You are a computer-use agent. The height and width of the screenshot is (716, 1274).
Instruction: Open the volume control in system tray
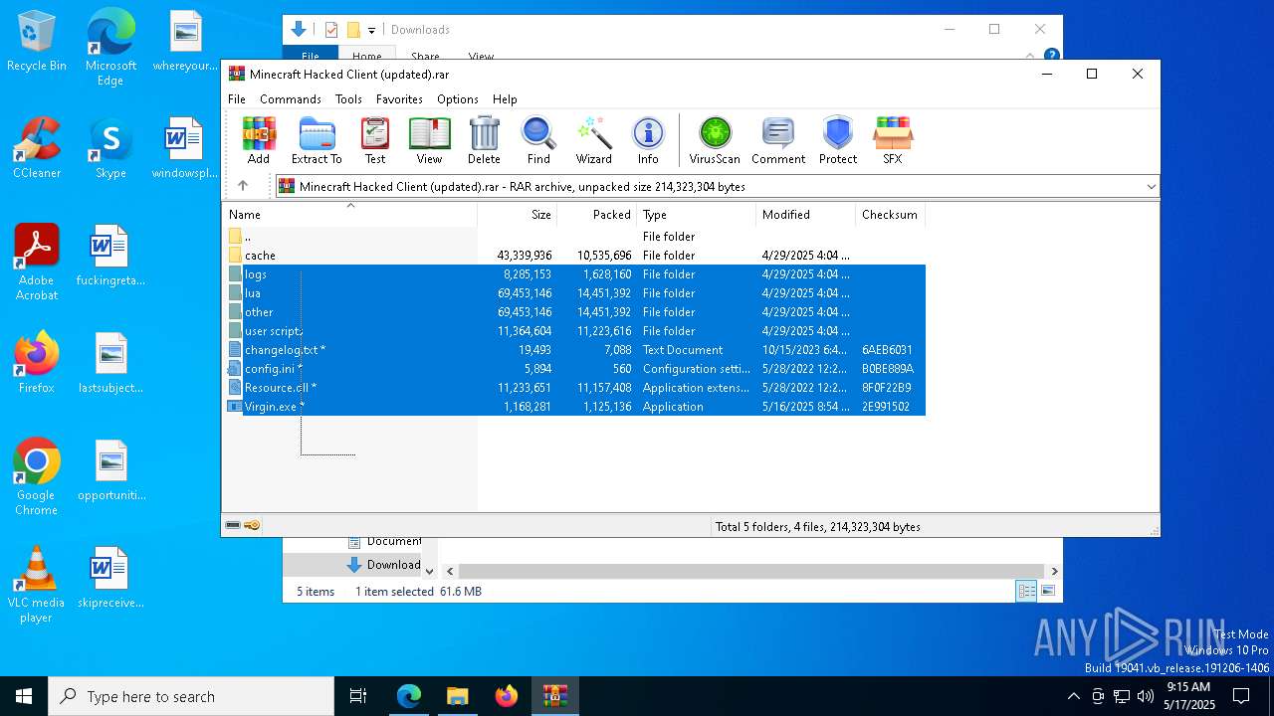click(1146, 696)
